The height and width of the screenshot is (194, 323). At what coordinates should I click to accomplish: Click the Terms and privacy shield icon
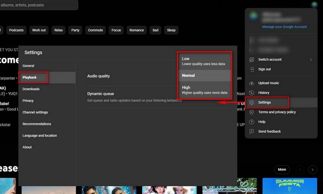click(x=252, y=112)
